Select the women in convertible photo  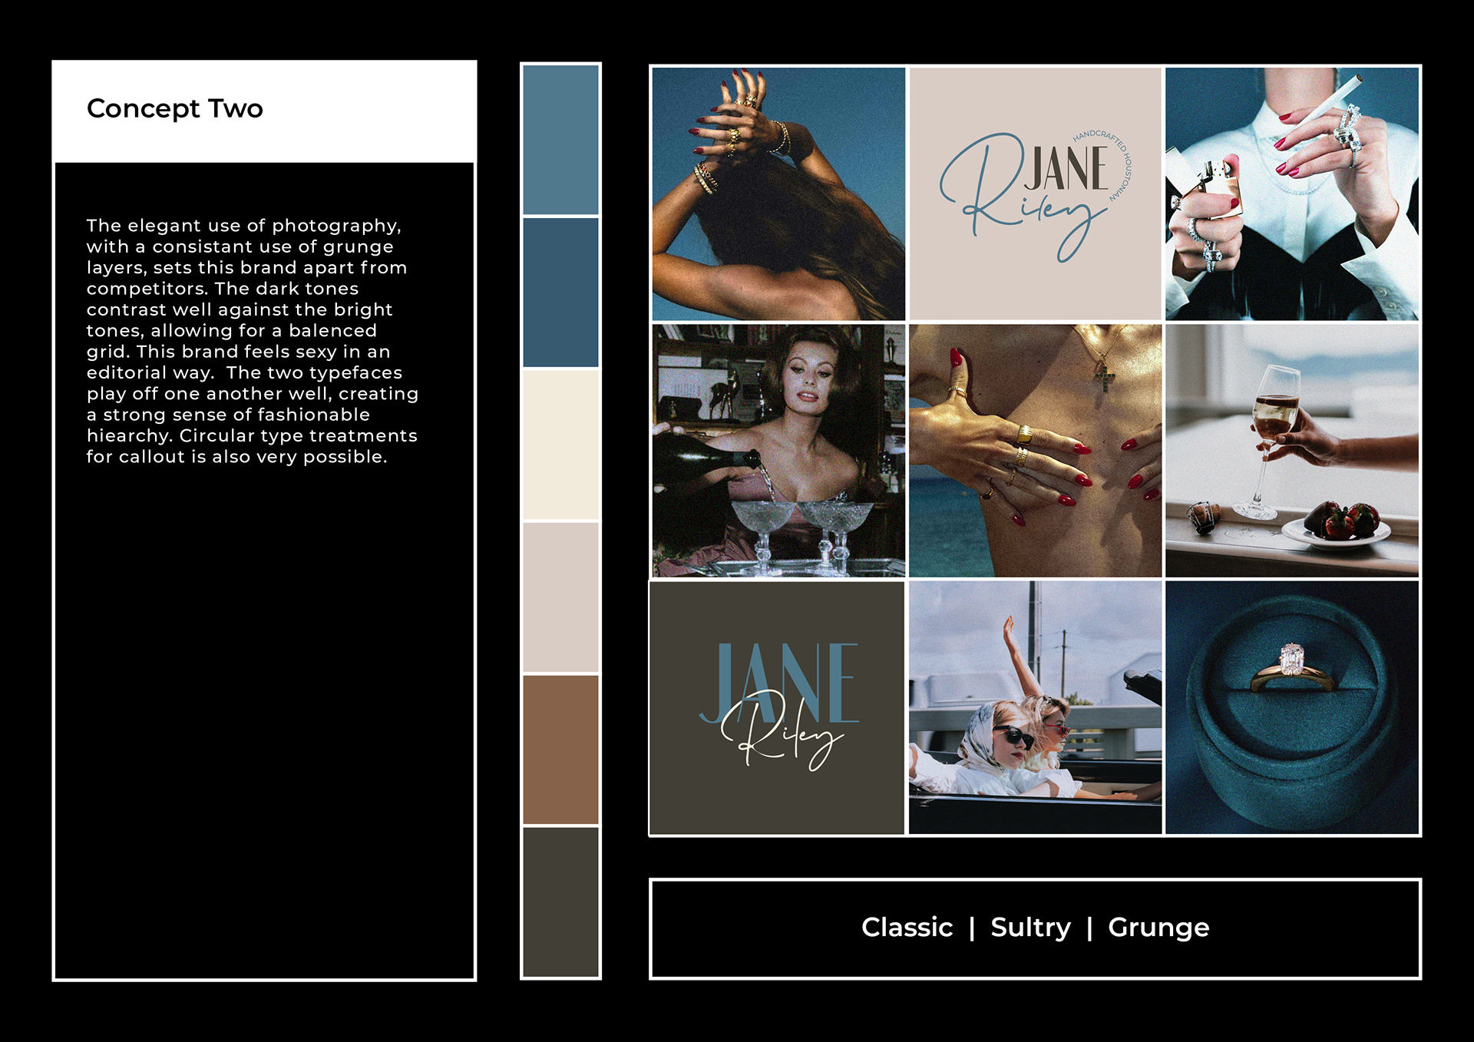1035,707
